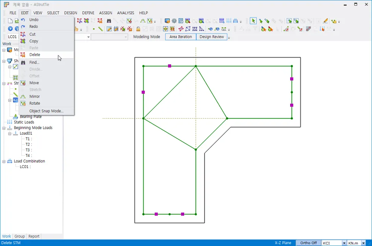Click the 1,2,3 numbering icon

pos(224,29)
